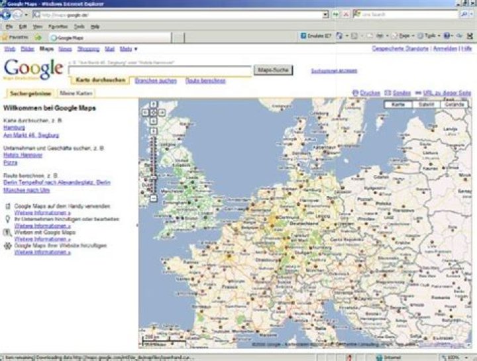477x361 pixels.
Task: Click the Add to Favorites icon
Action: coord(38,37)
